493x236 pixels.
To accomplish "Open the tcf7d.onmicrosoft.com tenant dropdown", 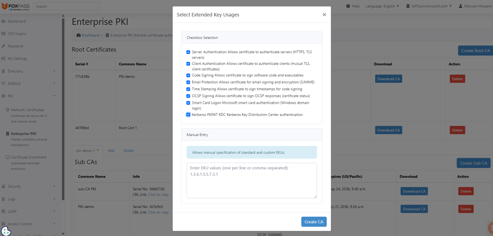I will tap(429, 6).
